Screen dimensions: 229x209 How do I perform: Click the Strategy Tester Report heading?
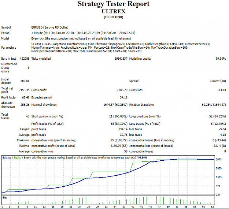pos(114,4)
